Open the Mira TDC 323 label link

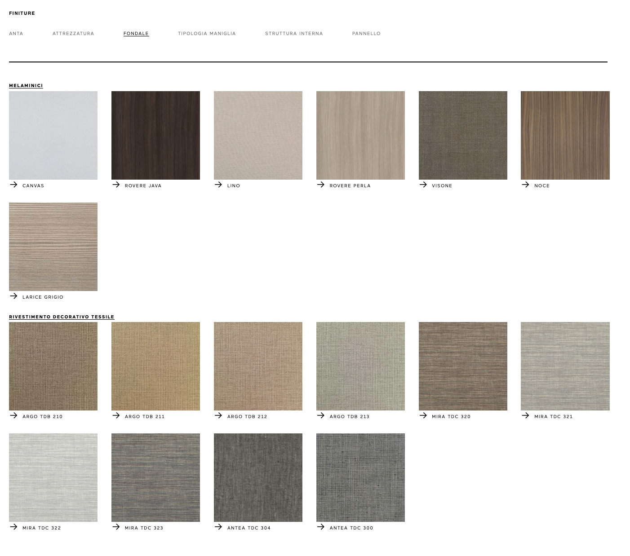pos(144,528)
